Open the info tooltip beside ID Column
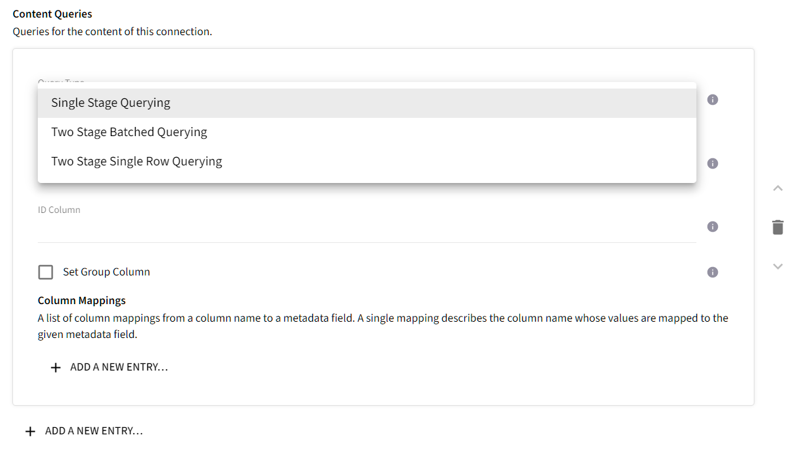804x450 pixels. pyautogui.click(x=712, y=226)
